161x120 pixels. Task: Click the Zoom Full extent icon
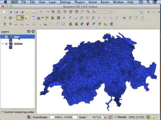pyautogui.click(x=34, y=24)
